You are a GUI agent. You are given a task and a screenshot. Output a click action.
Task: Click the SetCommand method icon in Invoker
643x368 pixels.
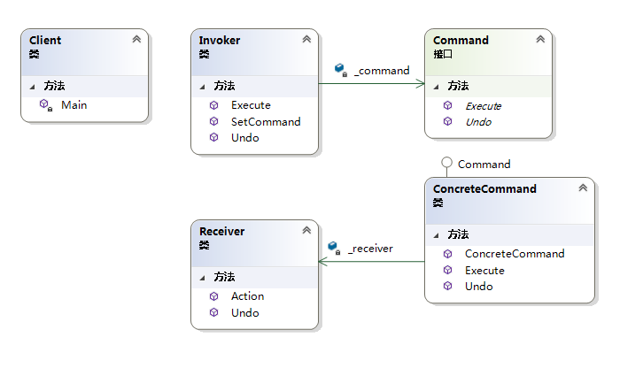click(x=213, y=121)
